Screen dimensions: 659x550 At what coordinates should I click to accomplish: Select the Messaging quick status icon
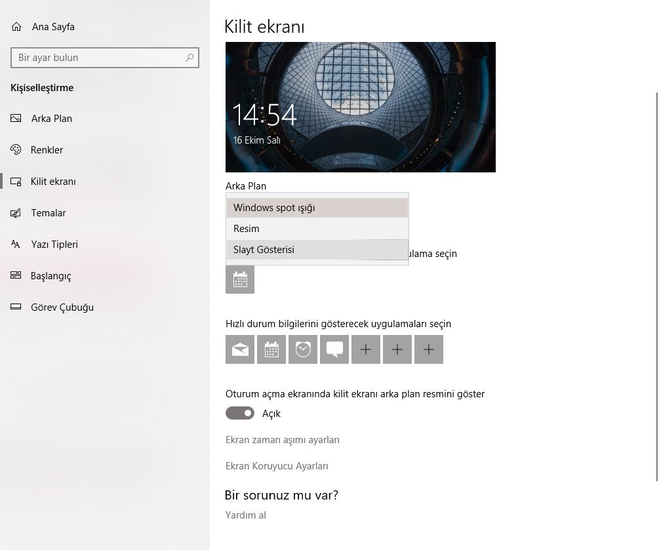(x=334, y=349)
